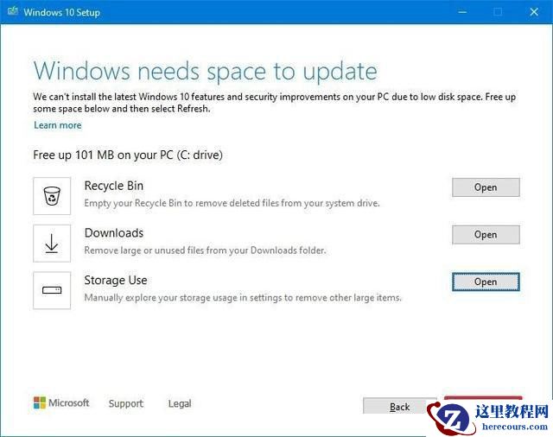Open the Support link

click(x=126, y=403)
